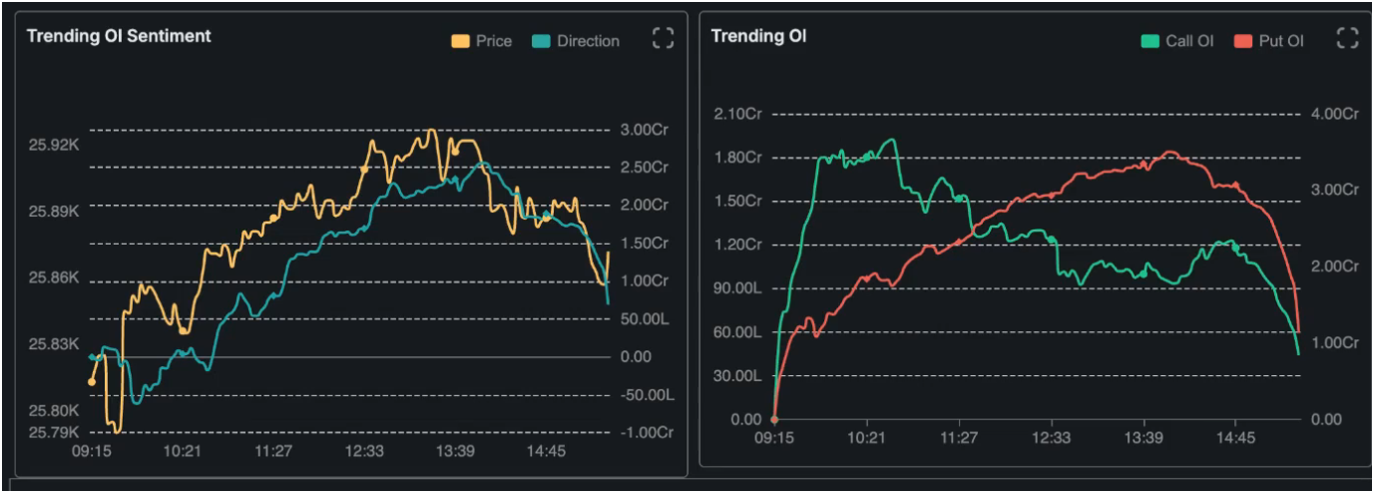This screenshot has width=1374, height=493.
Task: Click the Trending OI panel title
Action: click(757, 36)
